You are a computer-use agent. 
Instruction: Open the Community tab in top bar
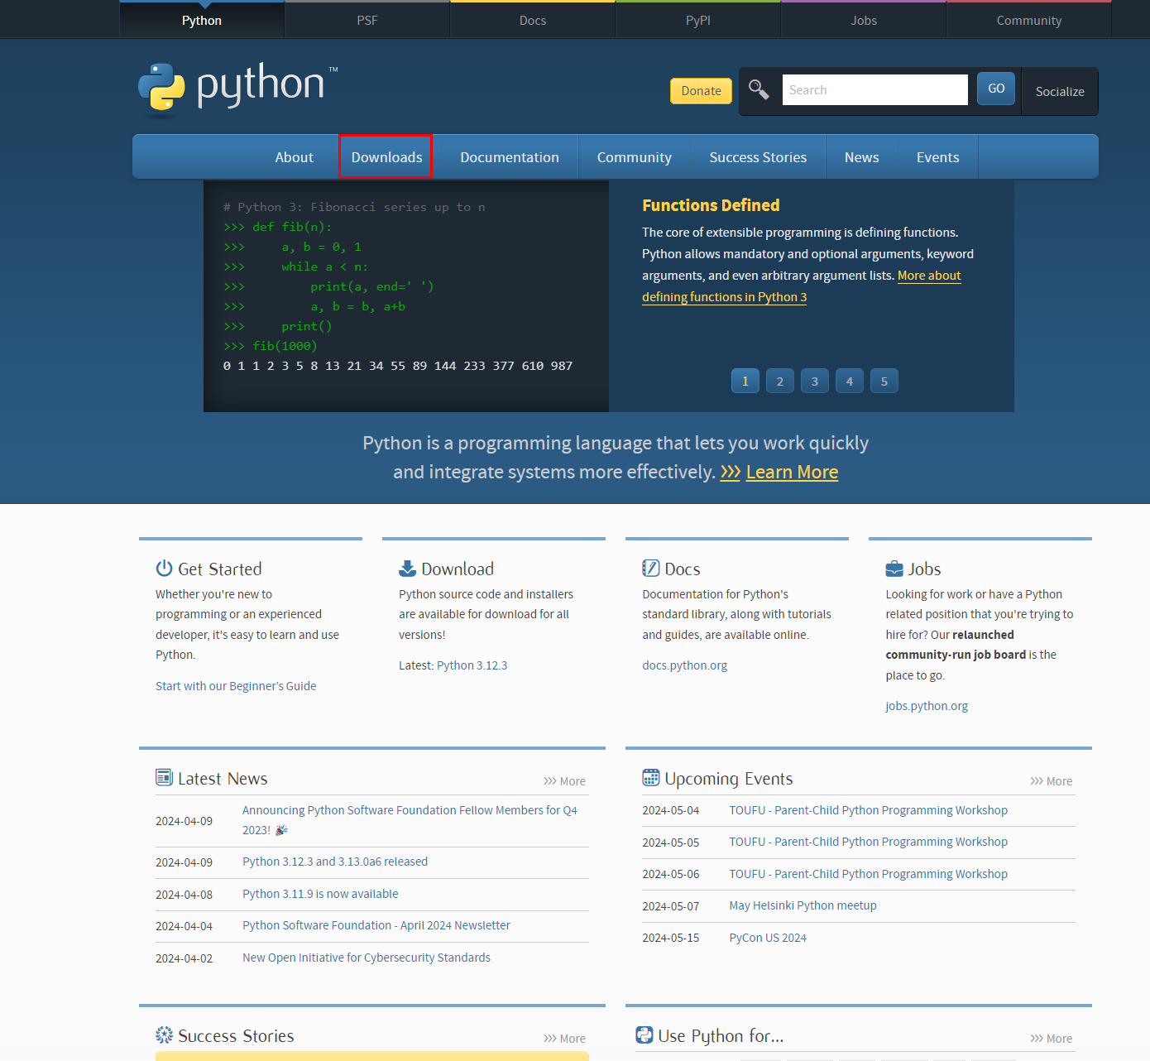click(x=1029, y=20)
